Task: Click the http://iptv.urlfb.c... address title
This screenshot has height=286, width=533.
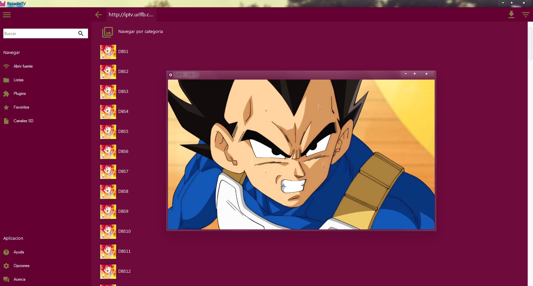Action: 131,15
